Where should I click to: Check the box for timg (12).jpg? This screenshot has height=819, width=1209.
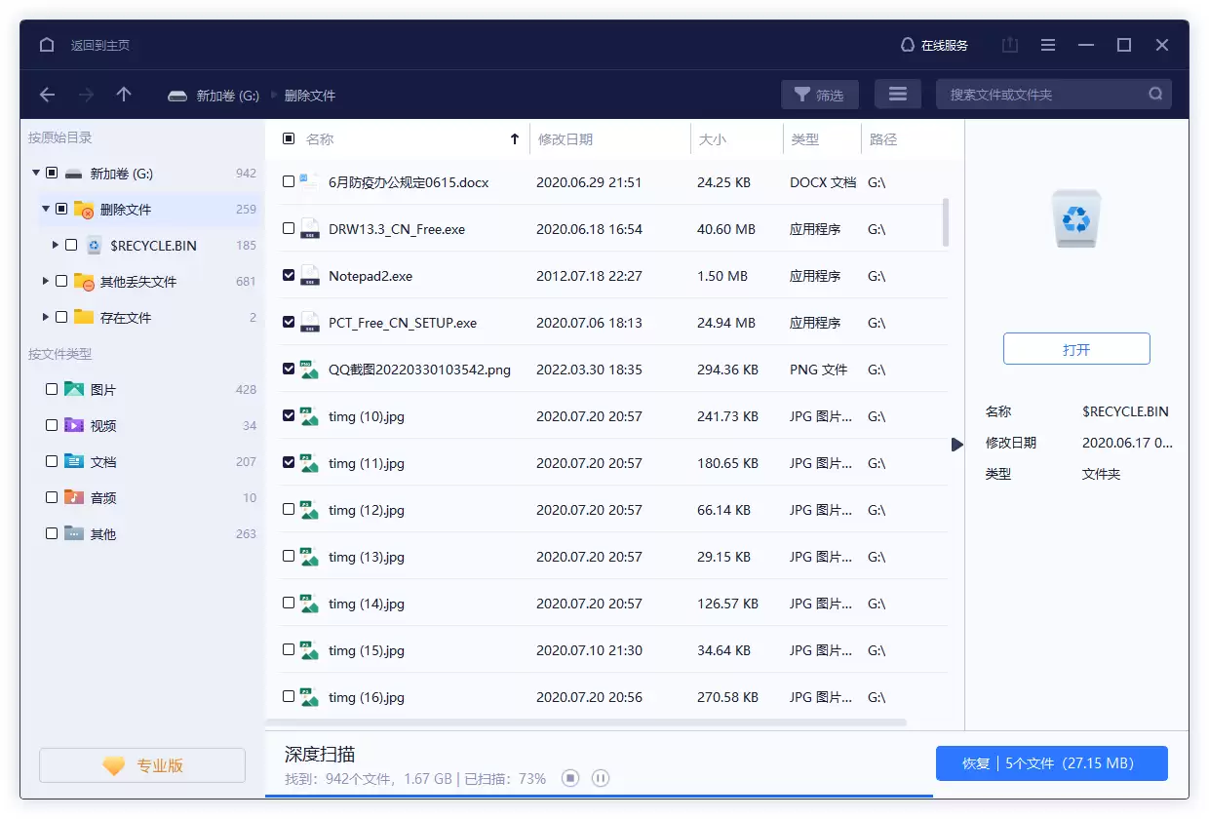(x=289, y=509)
